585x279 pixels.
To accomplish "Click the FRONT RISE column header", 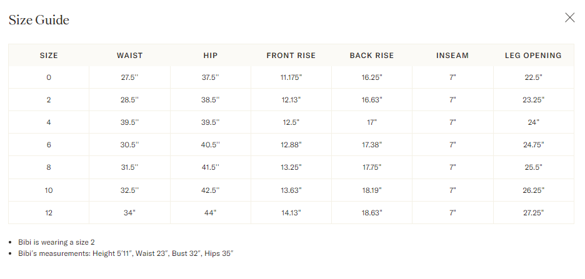I will (291, 56).
